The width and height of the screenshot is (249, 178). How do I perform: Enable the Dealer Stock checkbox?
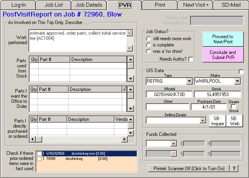pos(234,106)
